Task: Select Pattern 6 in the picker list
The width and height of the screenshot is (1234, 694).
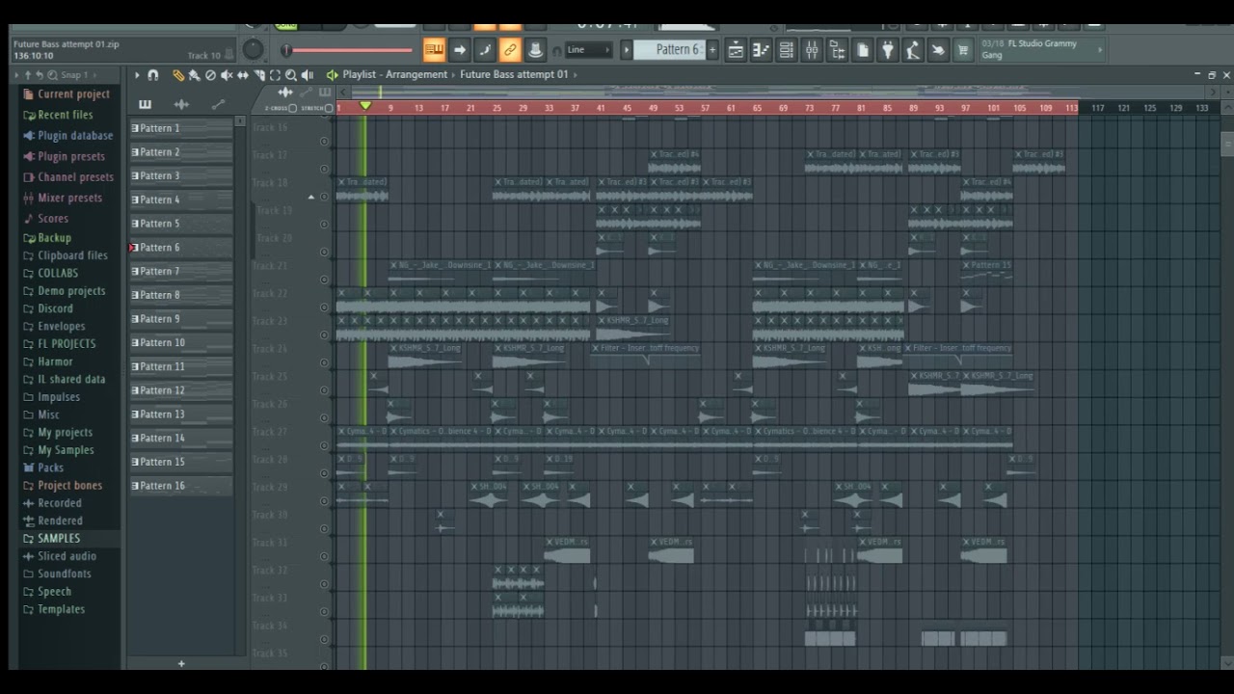Action: pos(181,248)
